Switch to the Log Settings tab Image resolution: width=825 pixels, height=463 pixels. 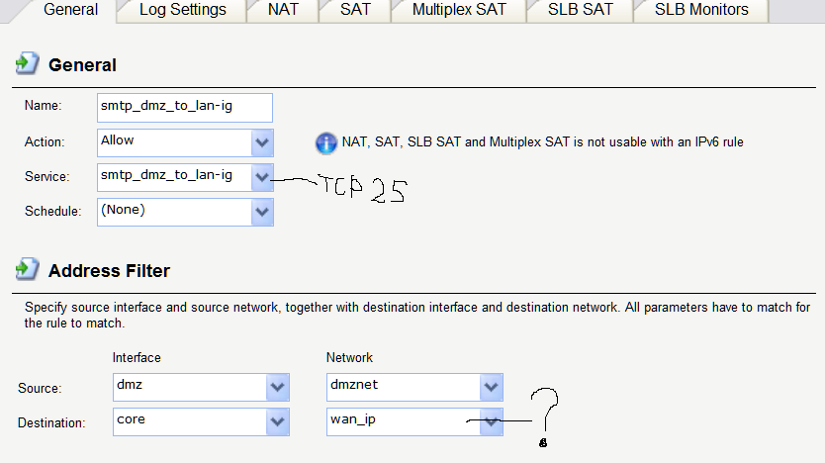point(182,10)
